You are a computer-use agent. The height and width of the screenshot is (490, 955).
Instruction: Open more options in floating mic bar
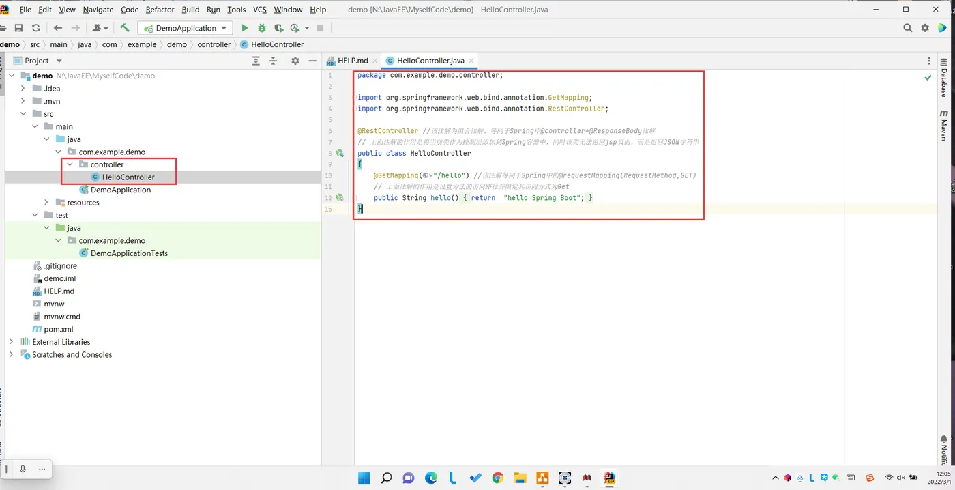(42, 469)
